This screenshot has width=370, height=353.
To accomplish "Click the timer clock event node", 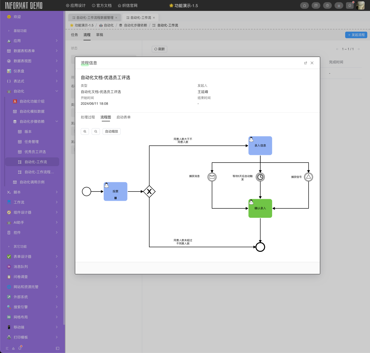I will [260, 177].
